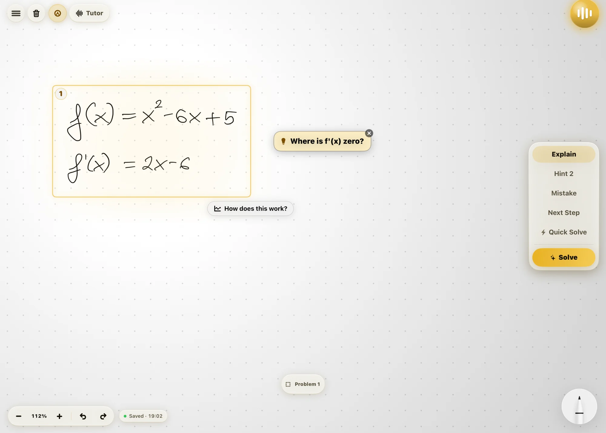Click the Problem 1 selector chip
606x433 pixels.
click(303, 384)
